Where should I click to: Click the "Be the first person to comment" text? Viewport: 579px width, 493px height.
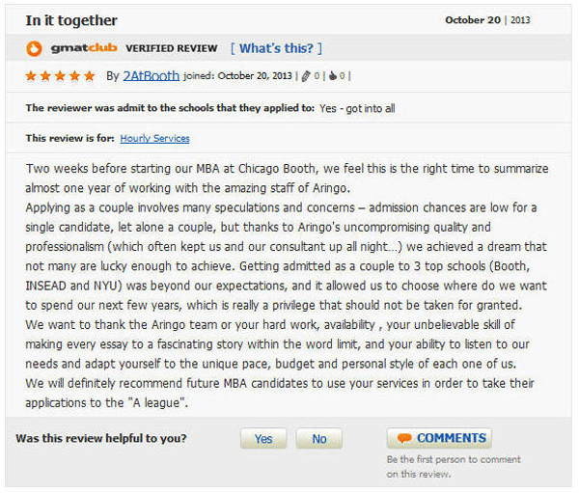click(x=454, y=467)
